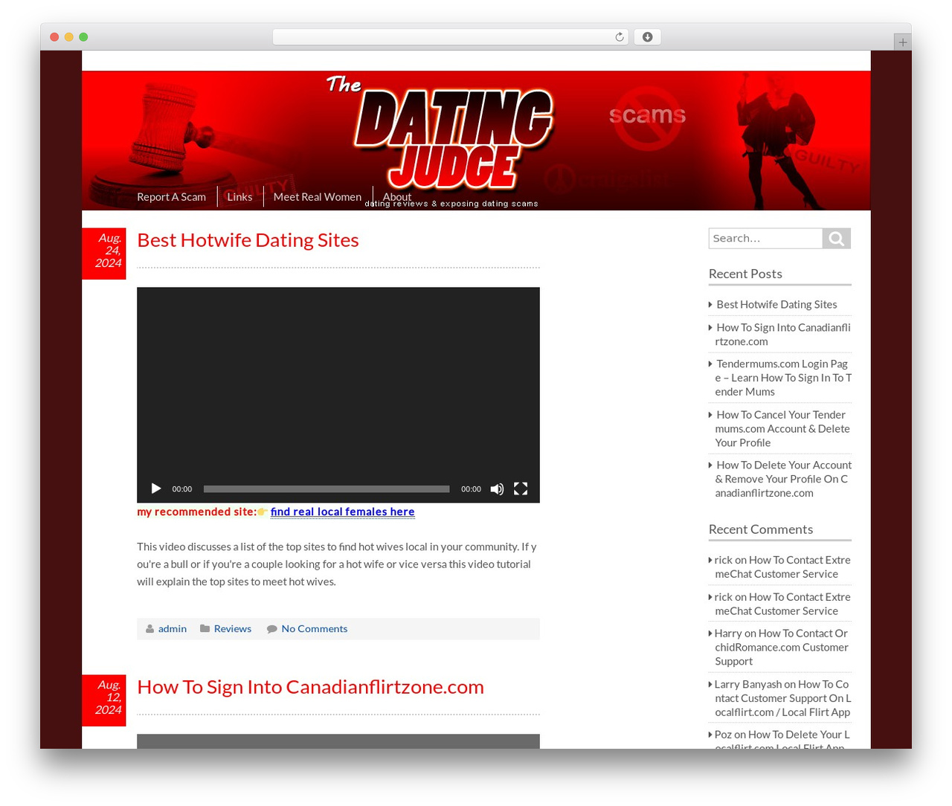952x806 pixels.
Task: Click the comments speech bubble icon
Action: point(272,629)
